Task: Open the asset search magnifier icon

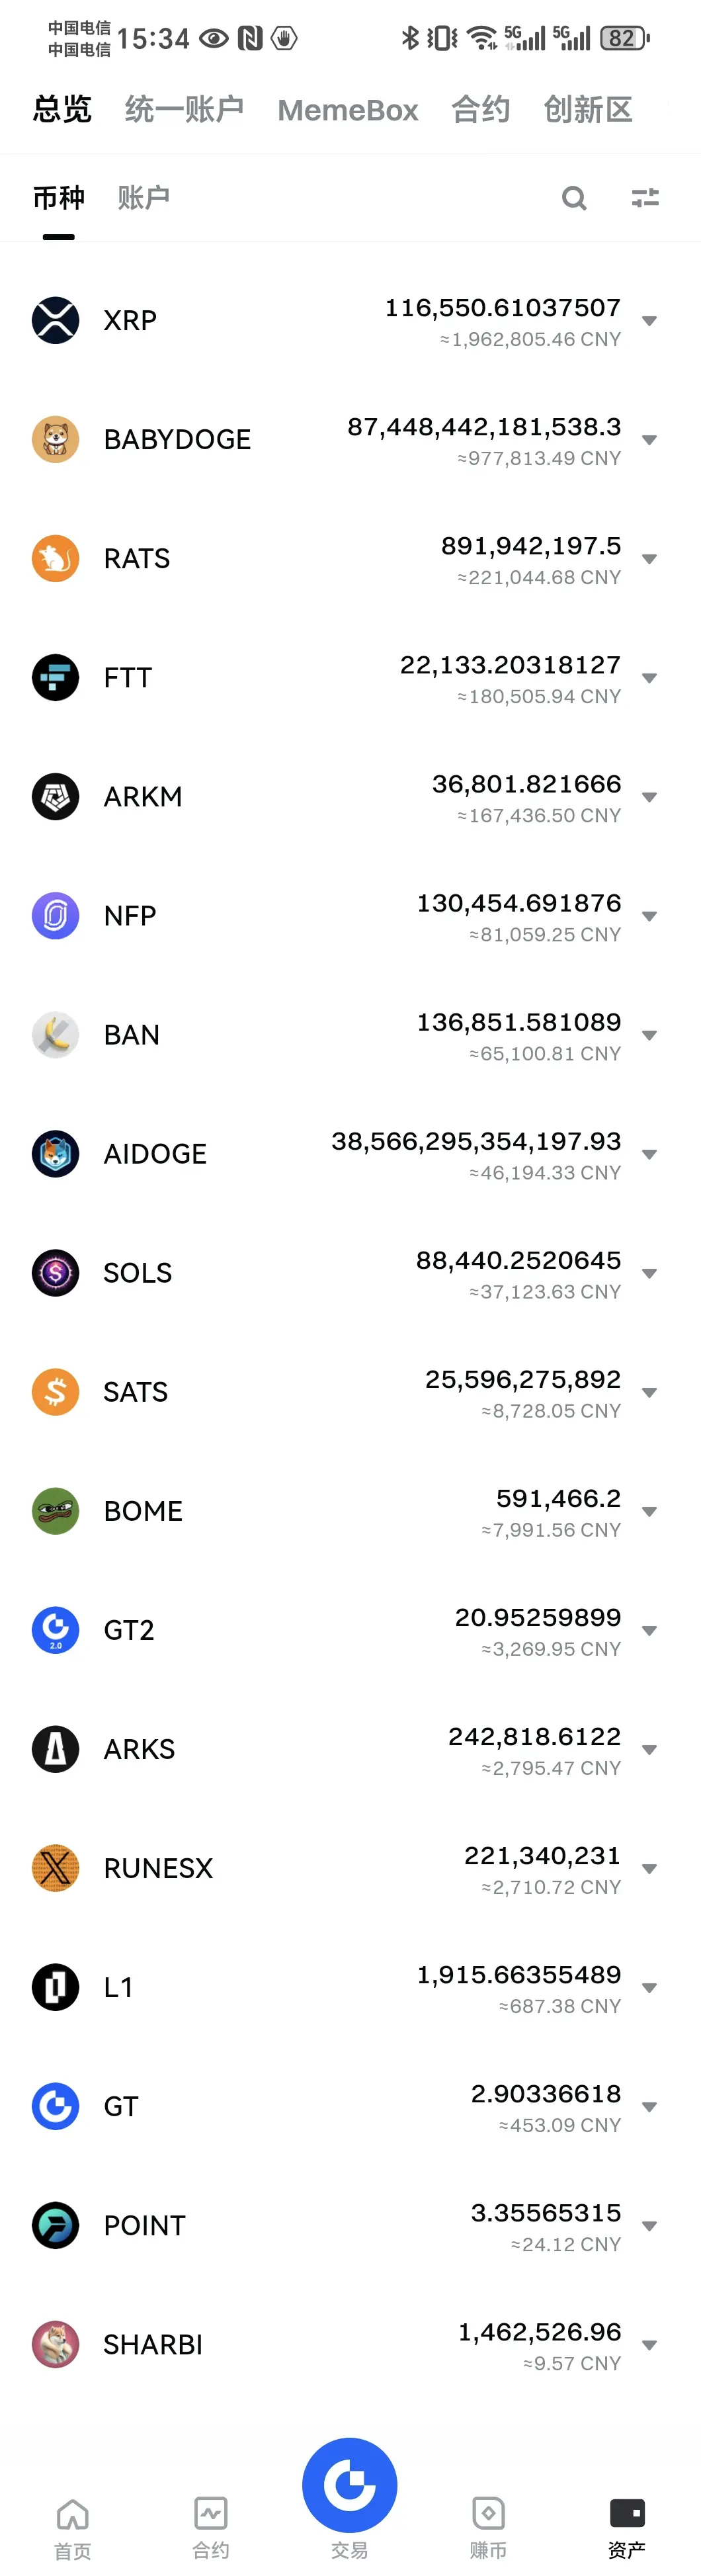Action: coord(574,198)
